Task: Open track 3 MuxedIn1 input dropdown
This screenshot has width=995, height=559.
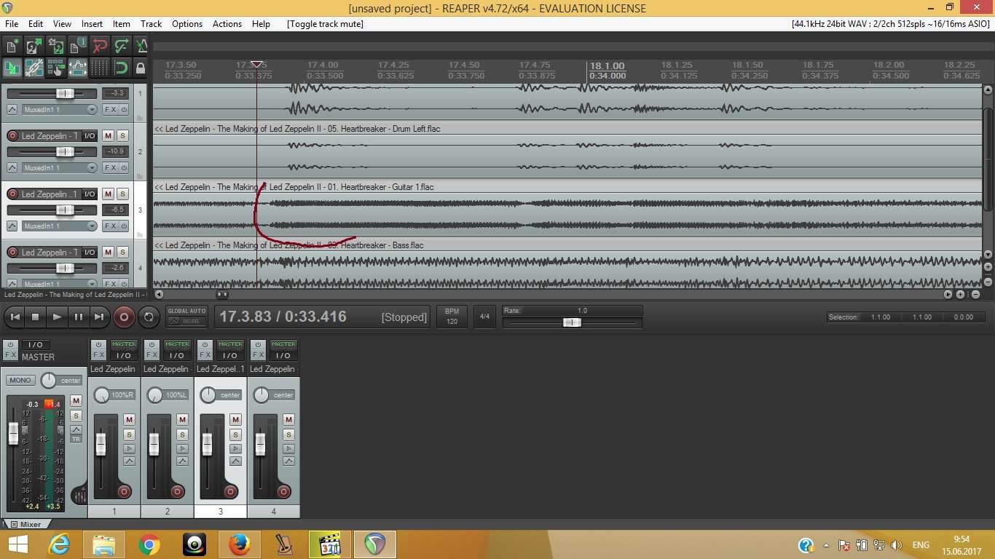Action: click(60, 226)
